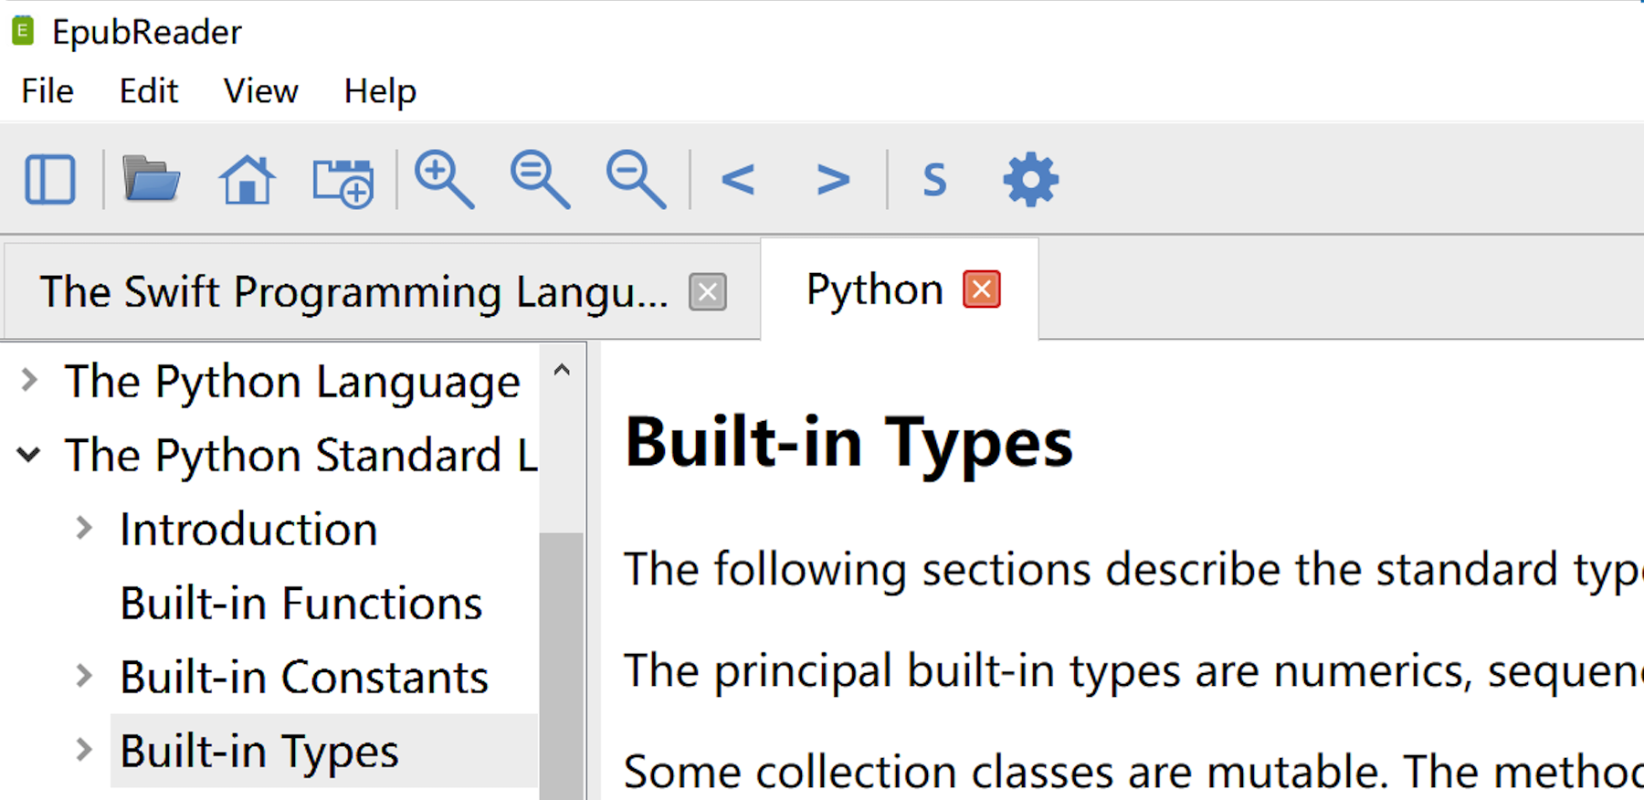Viewport: 1644px width, 800px height.
Task: Select The Python Language in contents
Action: click(x=292, y=382)
